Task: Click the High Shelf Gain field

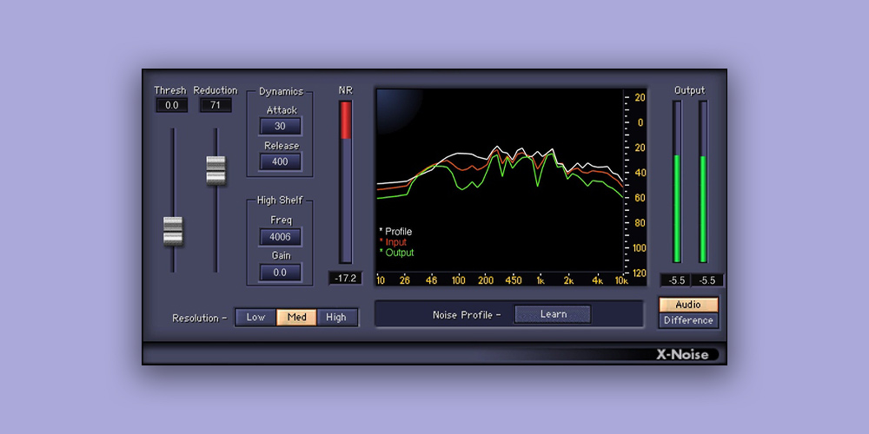Action: coord(280,273)
